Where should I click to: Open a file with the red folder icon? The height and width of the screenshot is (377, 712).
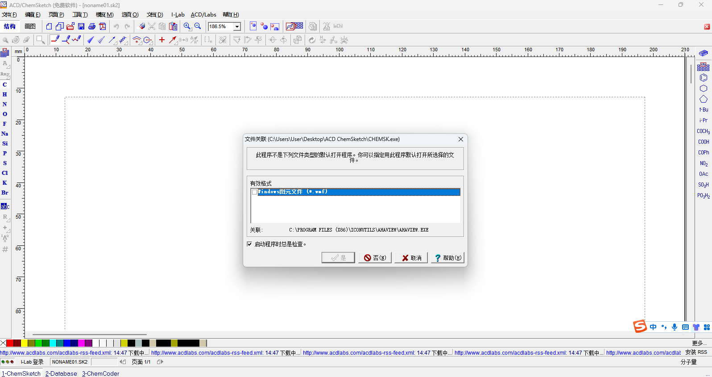[x=70, y=26]
